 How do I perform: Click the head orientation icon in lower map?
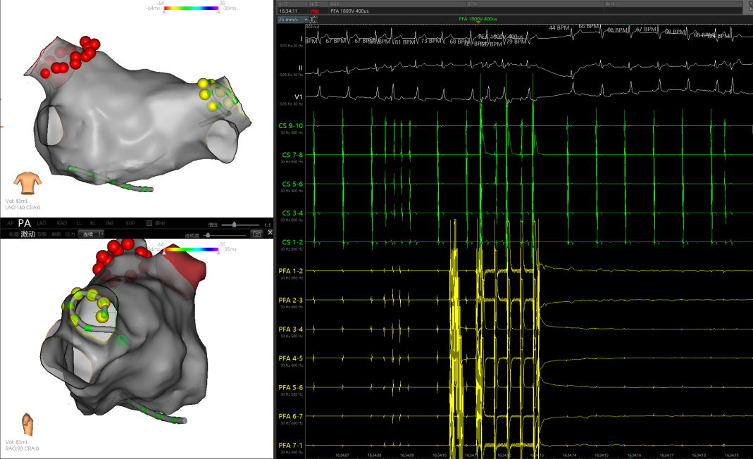(x=27, y=425)
